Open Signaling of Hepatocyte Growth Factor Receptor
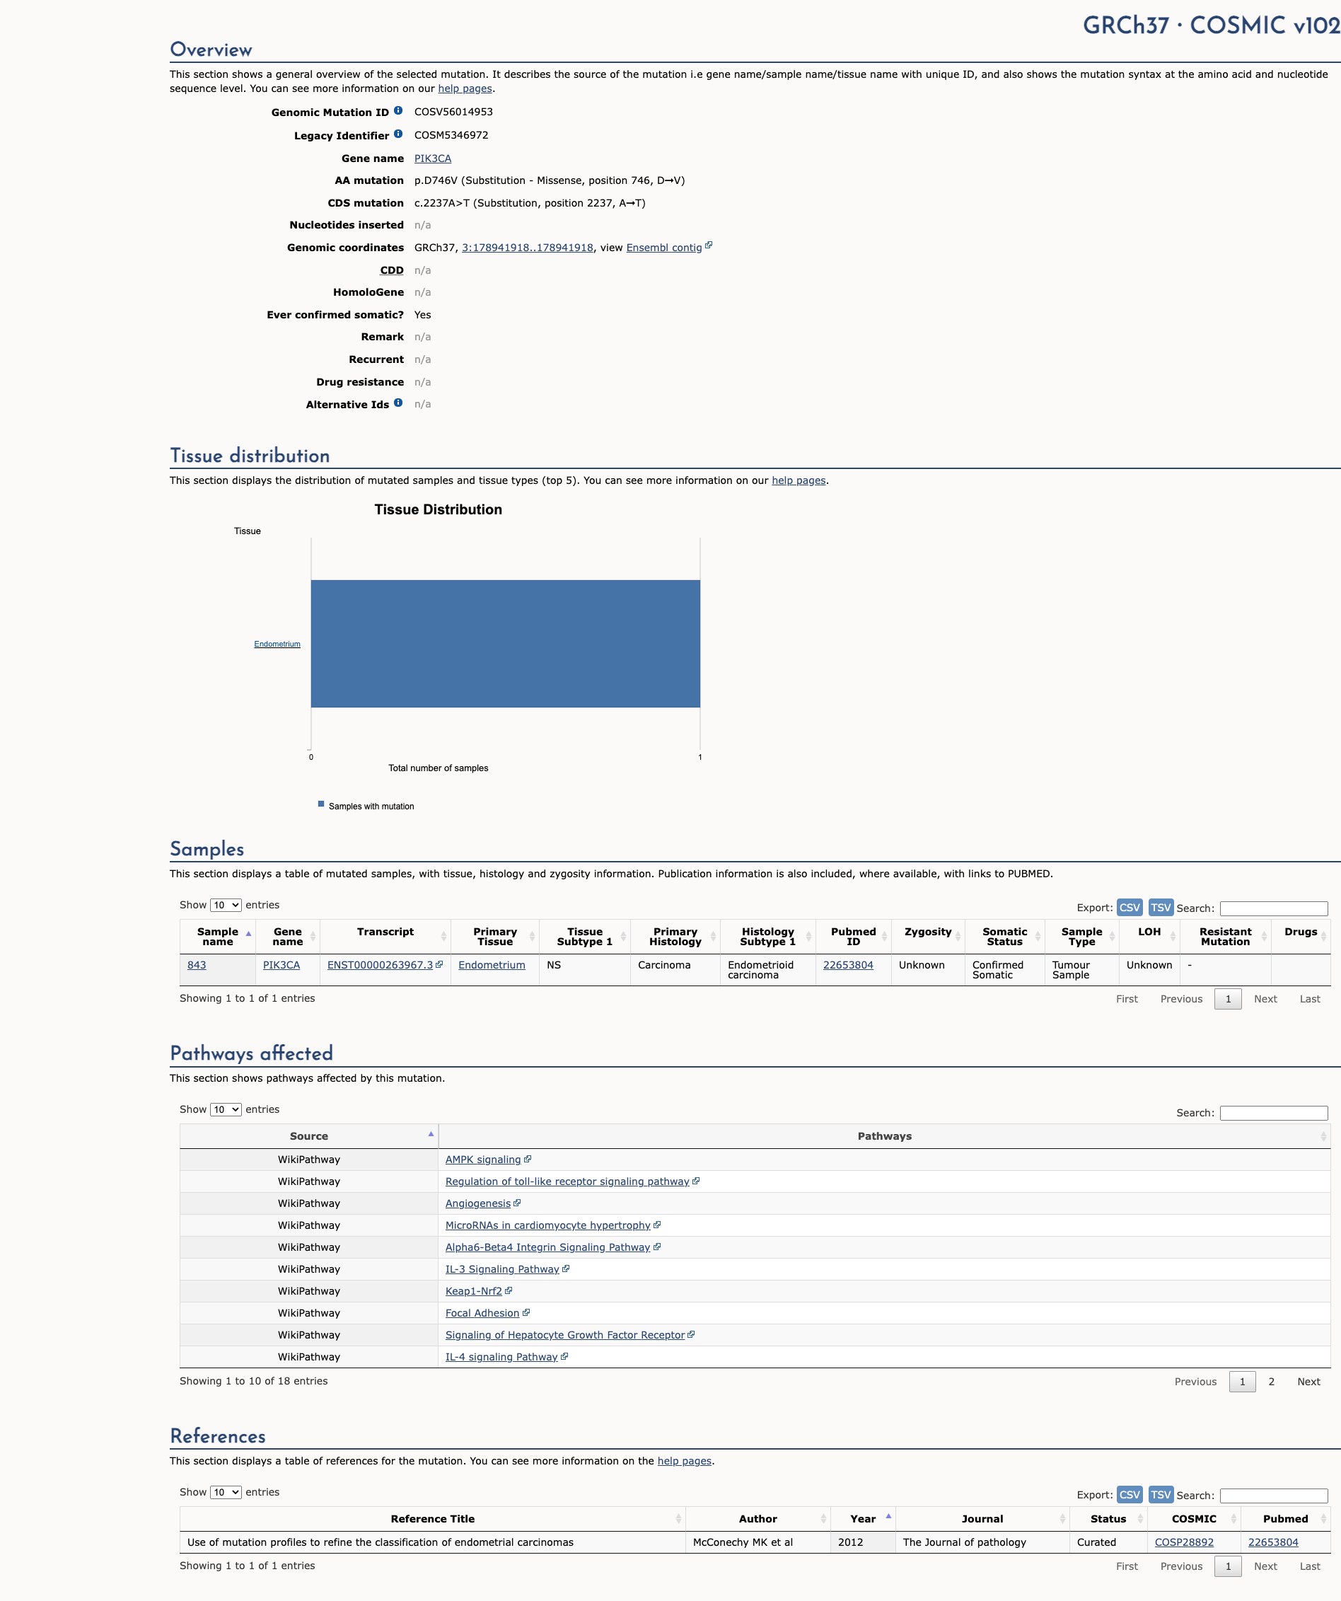Image resolution: width=1341 pixels, height=1601 pixels. (x=564, y=1335)
